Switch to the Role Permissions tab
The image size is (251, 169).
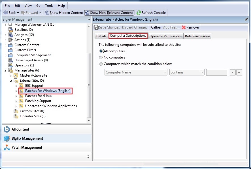coord(197,36)
